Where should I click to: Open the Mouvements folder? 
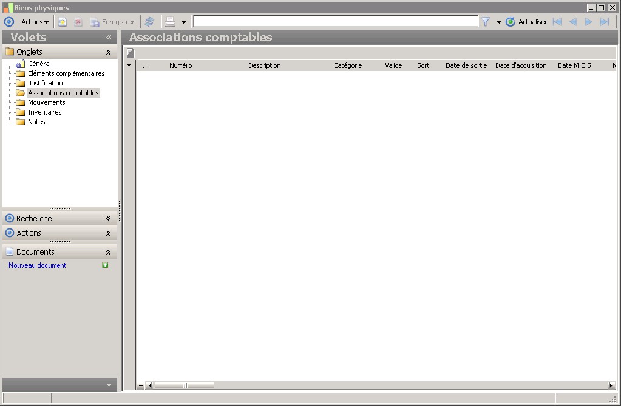[46, 102]
